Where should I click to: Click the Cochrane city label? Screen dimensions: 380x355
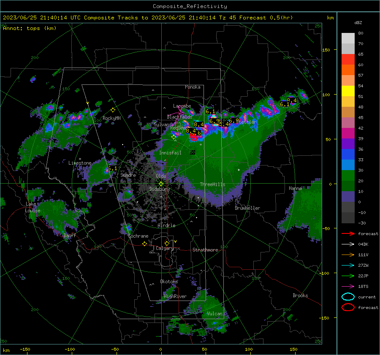click(x=138, y=236)
